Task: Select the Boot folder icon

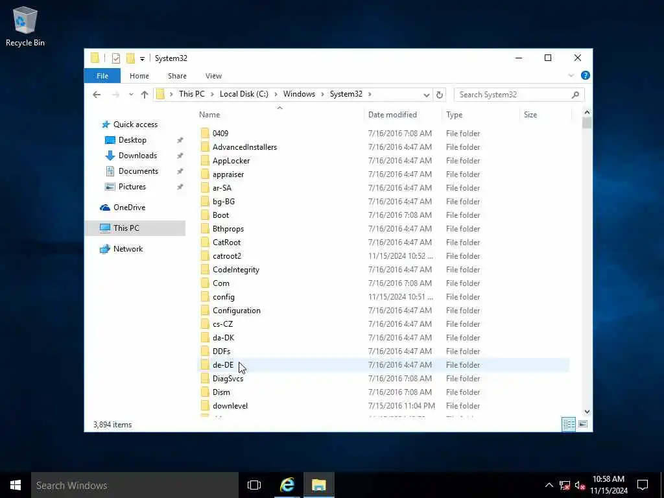Action: (205, 215)
